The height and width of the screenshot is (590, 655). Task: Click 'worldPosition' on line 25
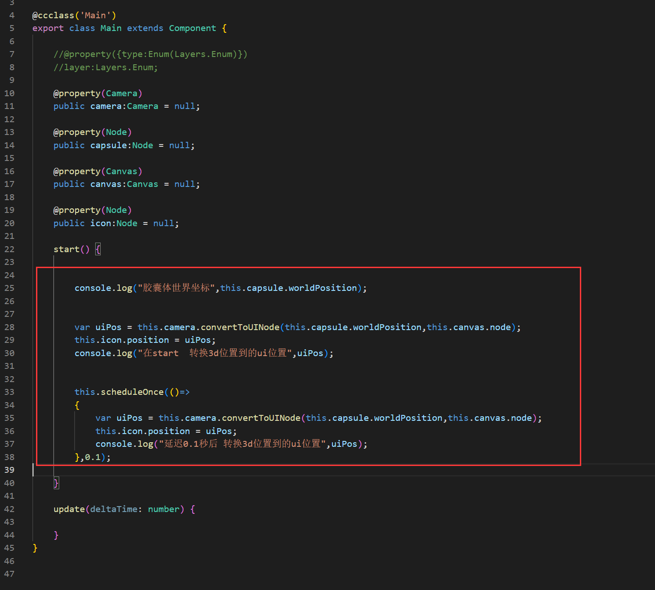tap(322, 288)
